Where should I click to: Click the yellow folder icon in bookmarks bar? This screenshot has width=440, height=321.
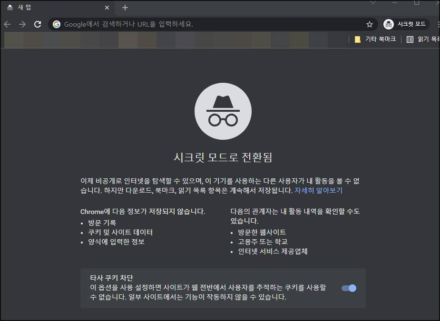(x=357, y=39)
